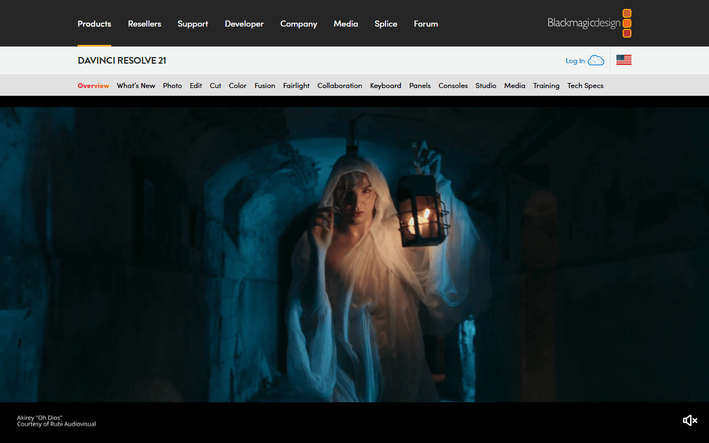Unmute the video with the speaker icon
Image resolution: width=709 pixels, height=443 pixels.
[690, 420]
